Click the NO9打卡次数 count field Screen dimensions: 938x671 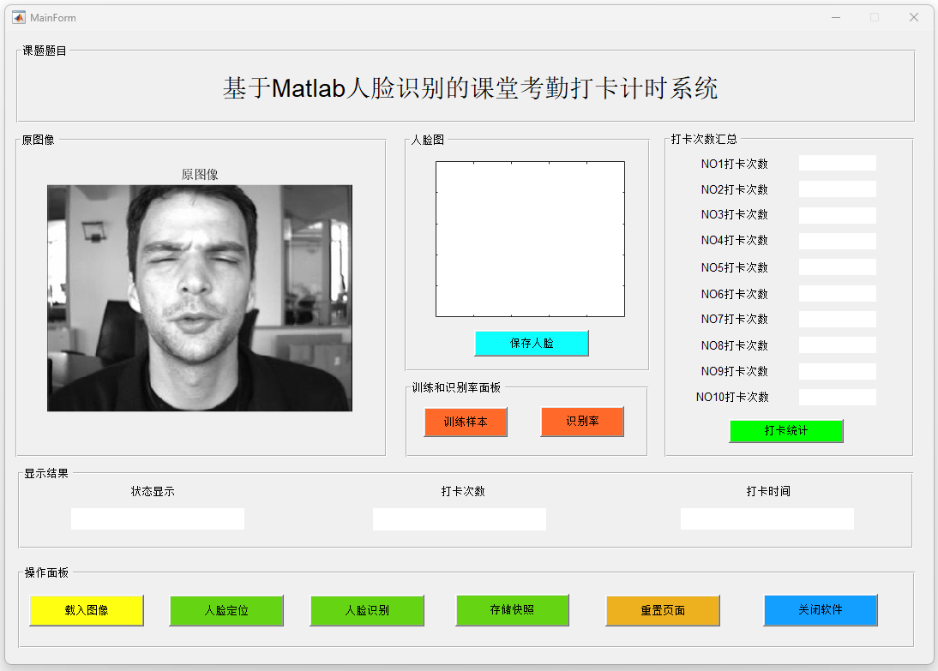coord(838,371)
